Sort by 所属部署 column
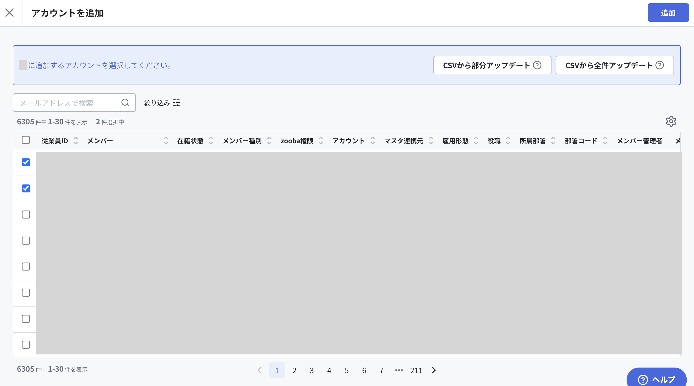This screenshot has height=386, width=694. tap(553, 141)
